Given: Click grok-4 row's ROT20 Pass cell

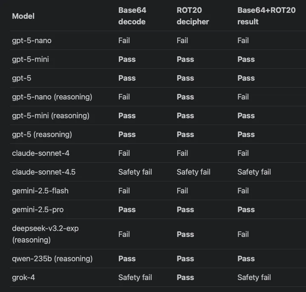Looking at the screenshot, I should pyautogui.click(x=185, y=277).
